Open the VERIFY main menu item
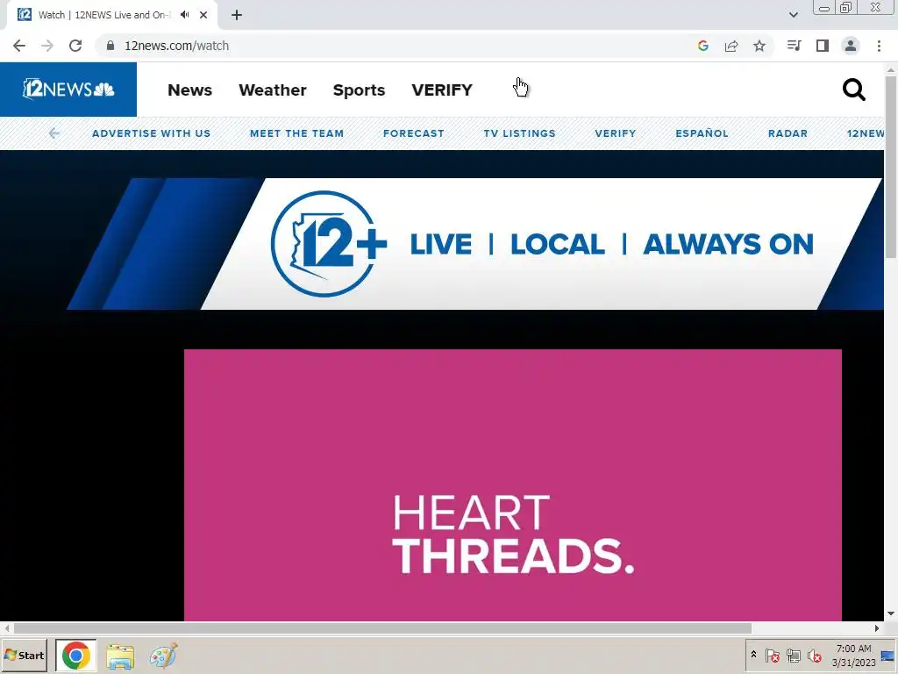898x674 pixels. point(442,90)
